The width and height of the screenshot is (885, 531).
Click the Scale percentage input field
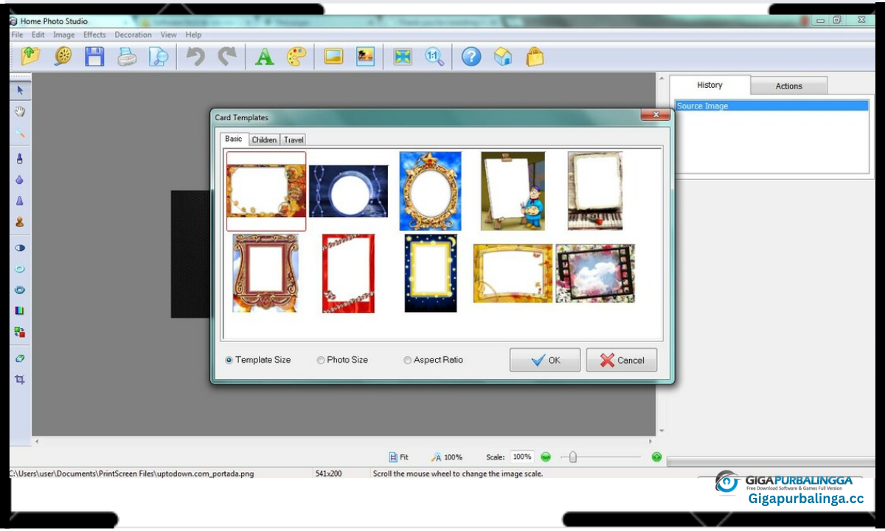click(522, 457)
